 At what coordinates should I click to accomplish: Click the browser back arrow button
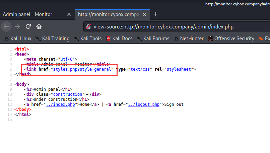[x=7, y=26]
